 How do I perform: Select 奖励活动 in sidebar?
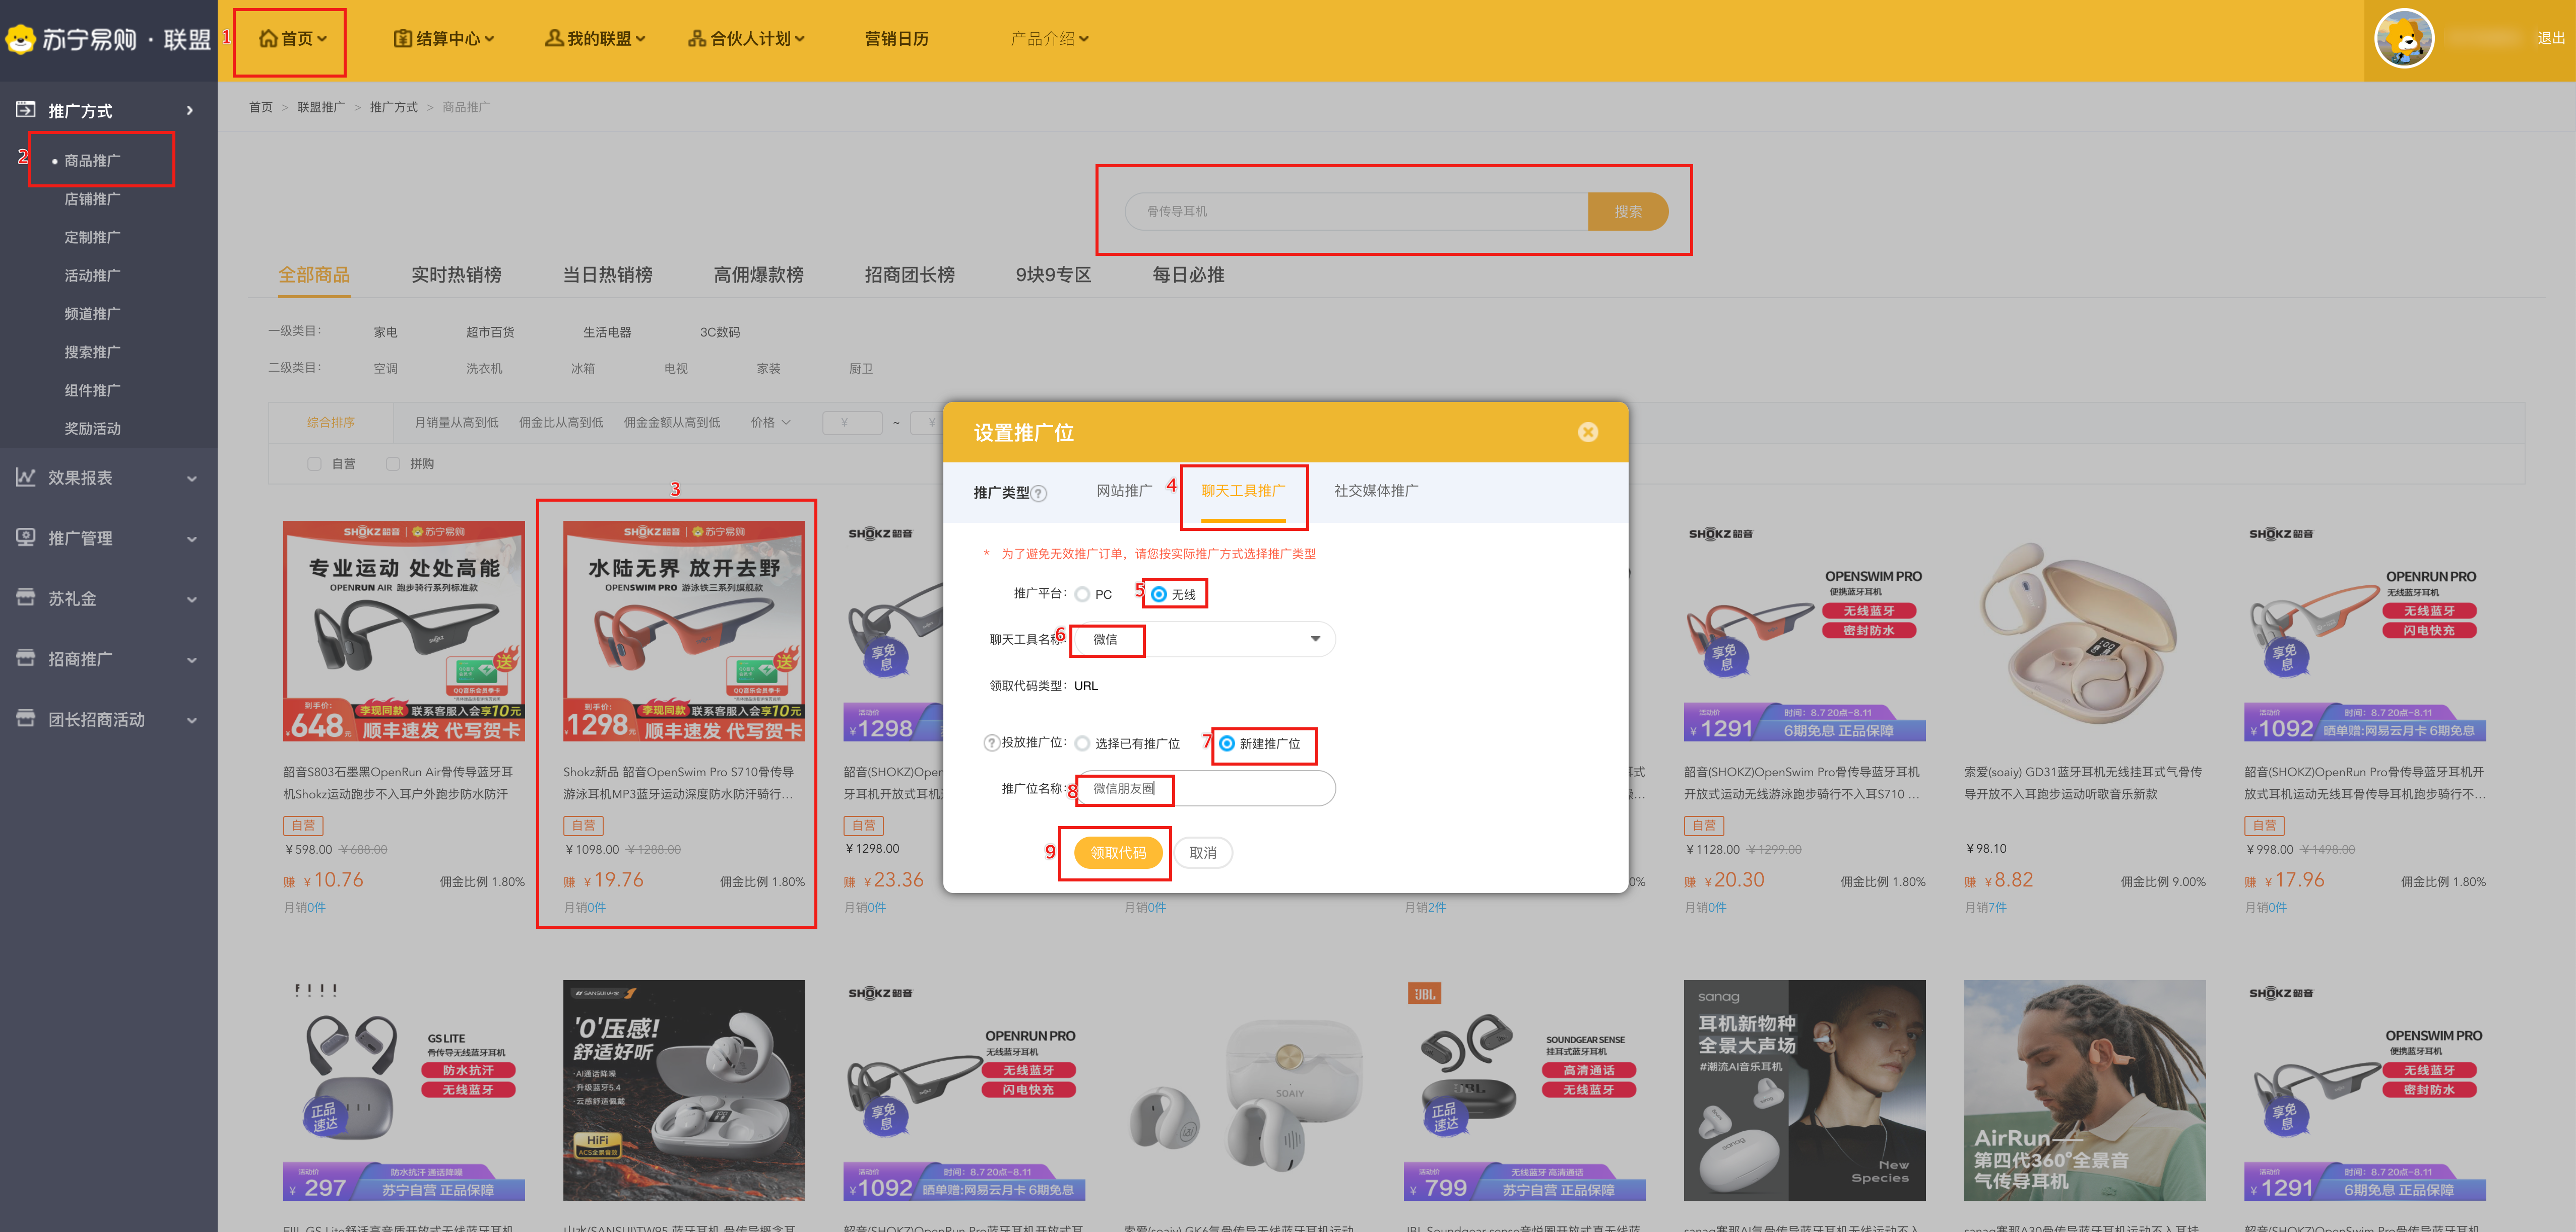coord(92,429)
